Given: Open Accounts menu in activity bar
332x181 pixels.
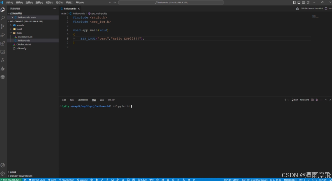Looking at the screenshot, I should 3,165.
